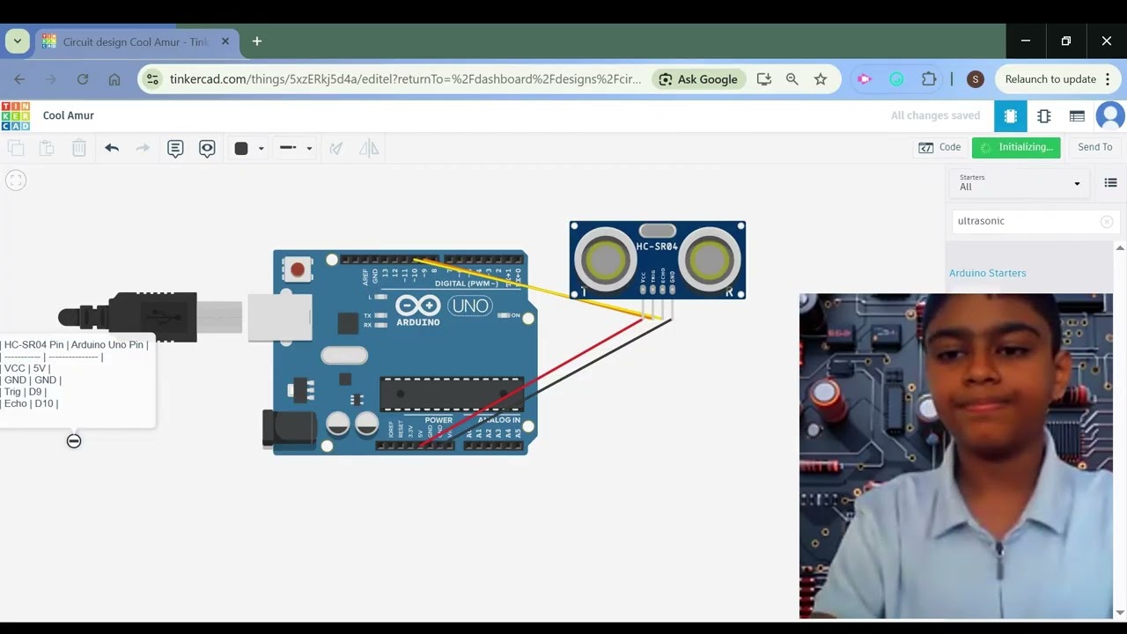Click the Arduino reset button

tap(298, 269)
